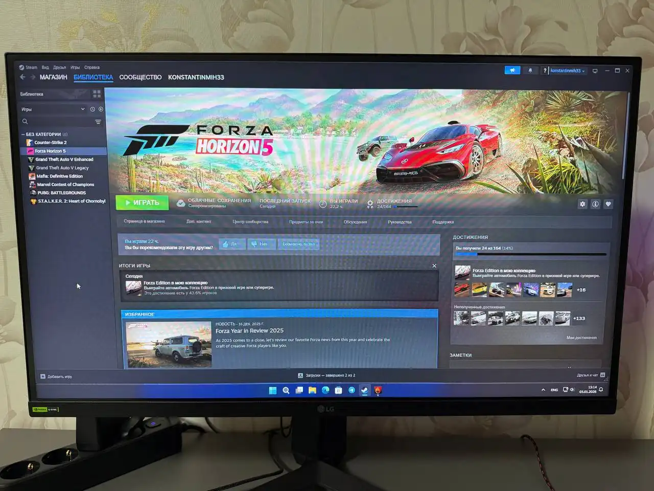Open the library filter options icon
654x491 pixels.
(x=98, y=122)
